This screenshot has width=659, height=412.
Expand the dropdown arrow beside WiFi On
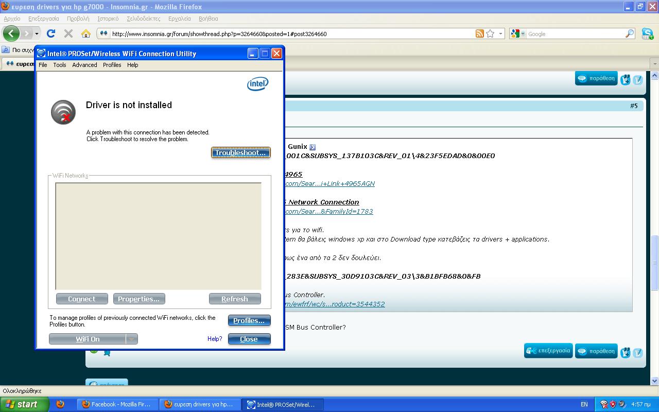click(x=132, y=339)
